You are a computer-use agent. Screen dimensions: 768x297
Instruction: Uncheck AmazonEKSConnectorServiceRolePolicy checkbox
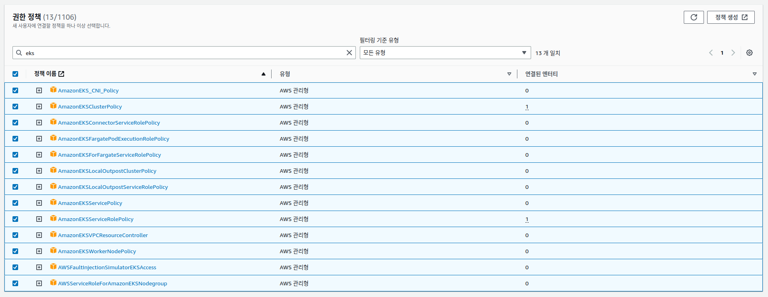click(x=15, y=123)
